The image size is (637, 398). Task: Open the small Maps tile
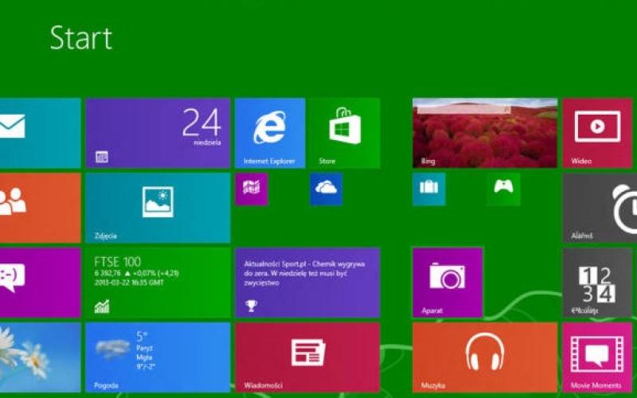(x=252, y=189)
